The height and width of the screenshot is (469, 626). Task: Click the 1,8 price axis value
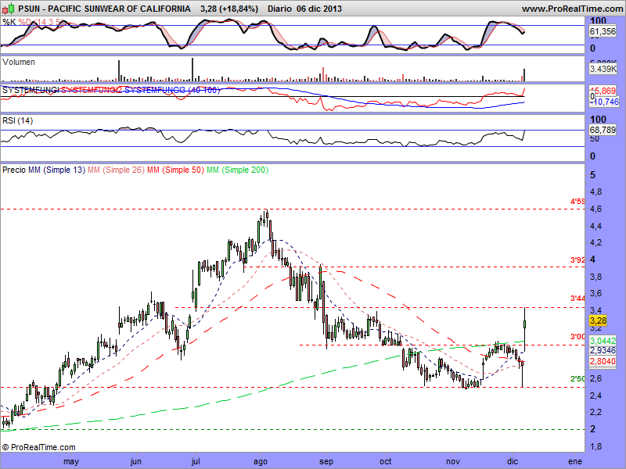tap(595, 446)
